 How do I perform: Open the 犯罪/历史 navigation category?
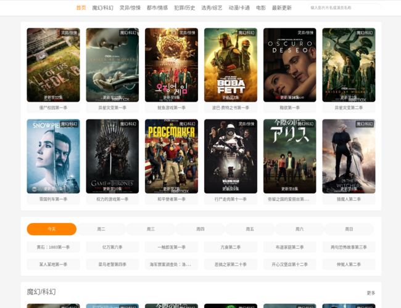coord(184,8)
